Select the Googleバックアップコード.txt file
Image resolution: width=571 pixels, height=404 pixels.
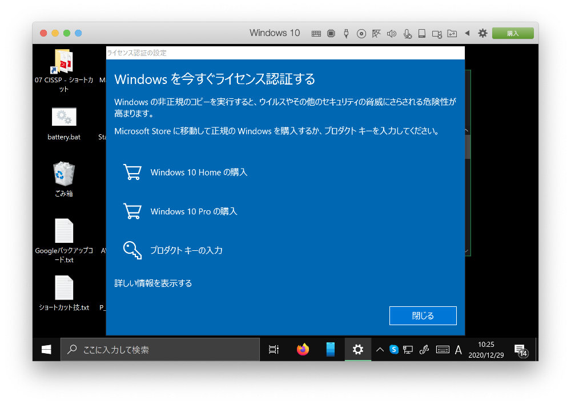64,241
